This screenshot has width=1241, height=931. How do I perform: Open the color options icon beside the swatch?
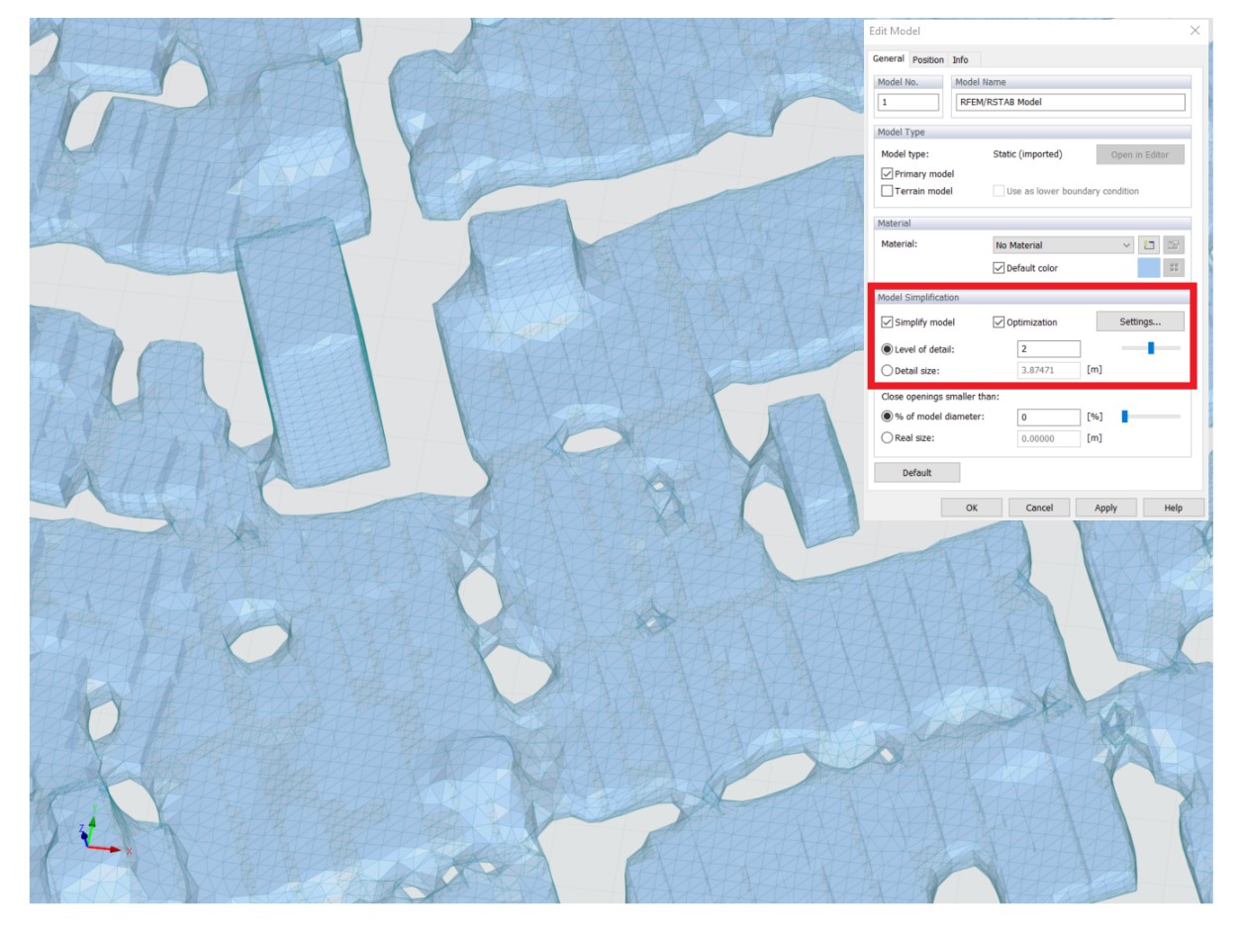tap(1174, 268)
